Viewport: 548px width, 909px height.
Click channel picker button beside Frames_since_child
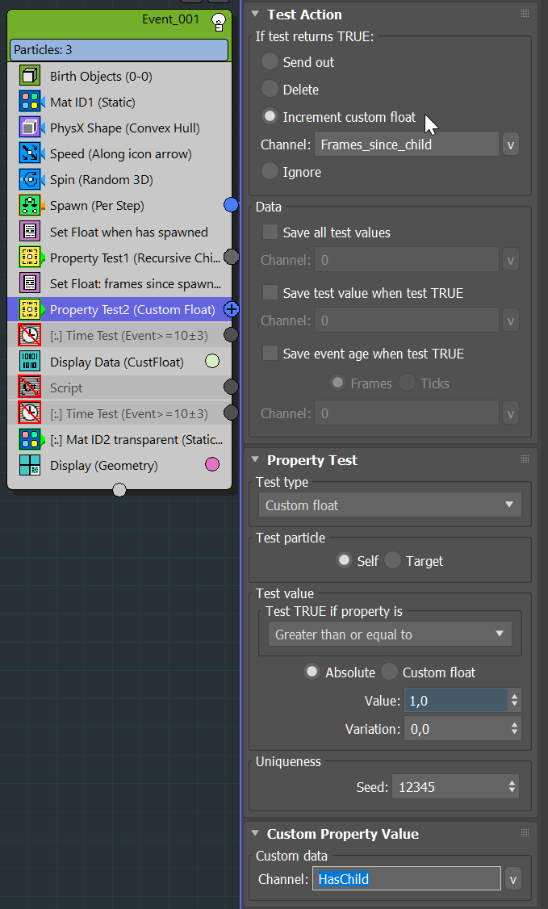510,145
